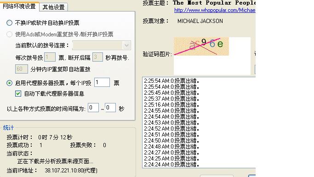
Task: Select log entry 2:25:37 AM:0:投票出错
Action: pos(171,99)
